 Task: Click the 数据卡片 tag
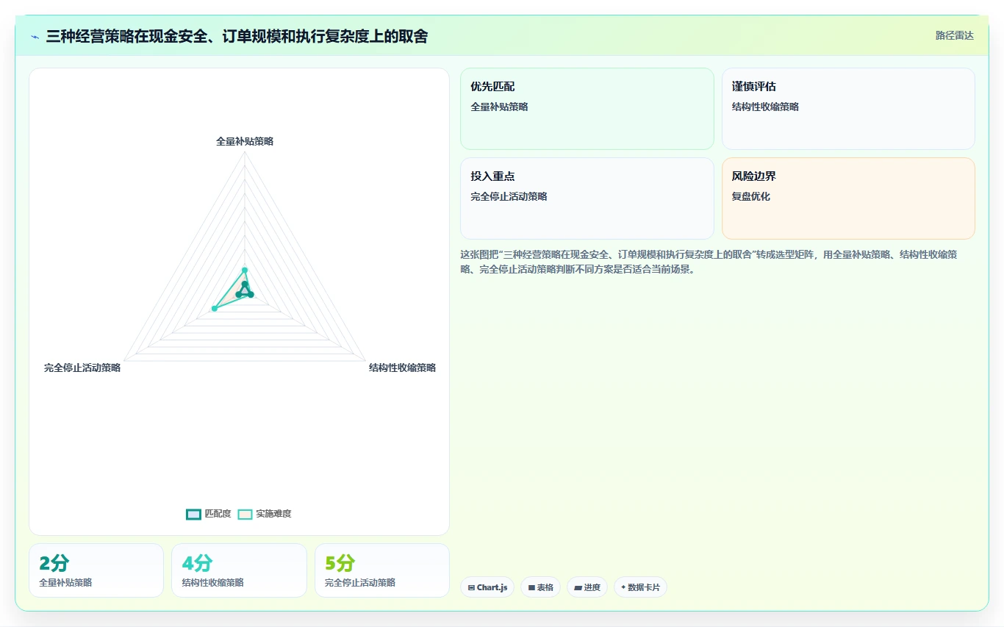[x=640, y=587]
